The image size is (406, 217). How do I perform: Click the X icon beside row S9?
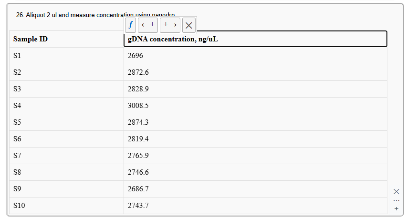(x=396, y=191)
